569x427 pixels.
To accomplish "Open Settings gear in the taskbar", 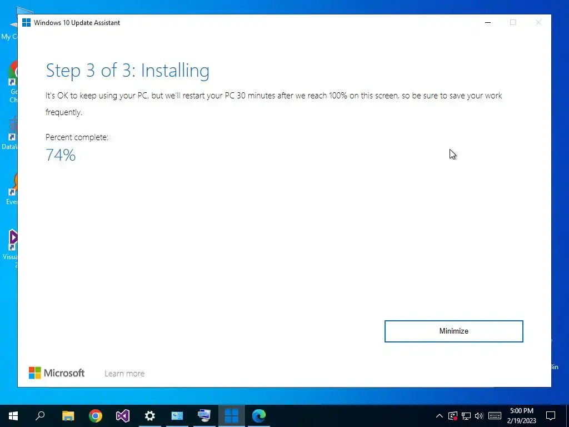I will (150, 416).
